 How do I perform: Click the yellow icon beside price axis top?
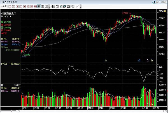click(165, 11)
